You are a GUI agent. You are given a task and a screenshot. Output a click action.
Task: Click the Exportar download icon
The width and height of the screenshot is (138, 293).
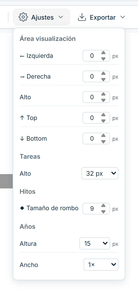pos(82,17)
